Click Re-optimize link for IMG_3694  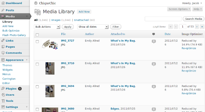(x=189, y=93)
